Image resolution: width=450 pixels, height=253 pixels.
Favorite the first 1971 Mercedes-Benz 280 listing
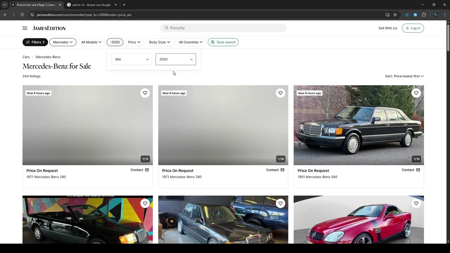(145, 93)
